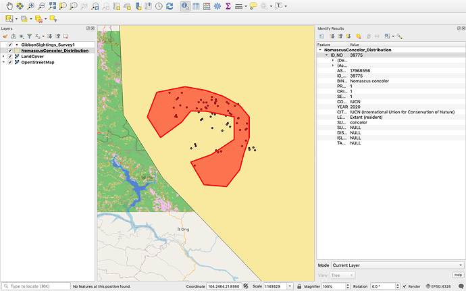Click the Pan Map to Selection tool
The width and height of the screenshot is (466, 291).
(x=20, y=6)
